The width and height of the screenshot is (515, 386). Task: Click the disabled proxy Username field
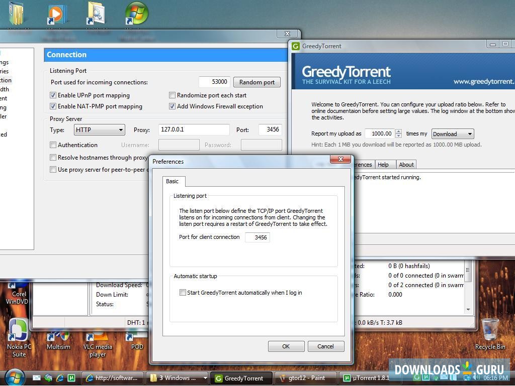point(179,145)
